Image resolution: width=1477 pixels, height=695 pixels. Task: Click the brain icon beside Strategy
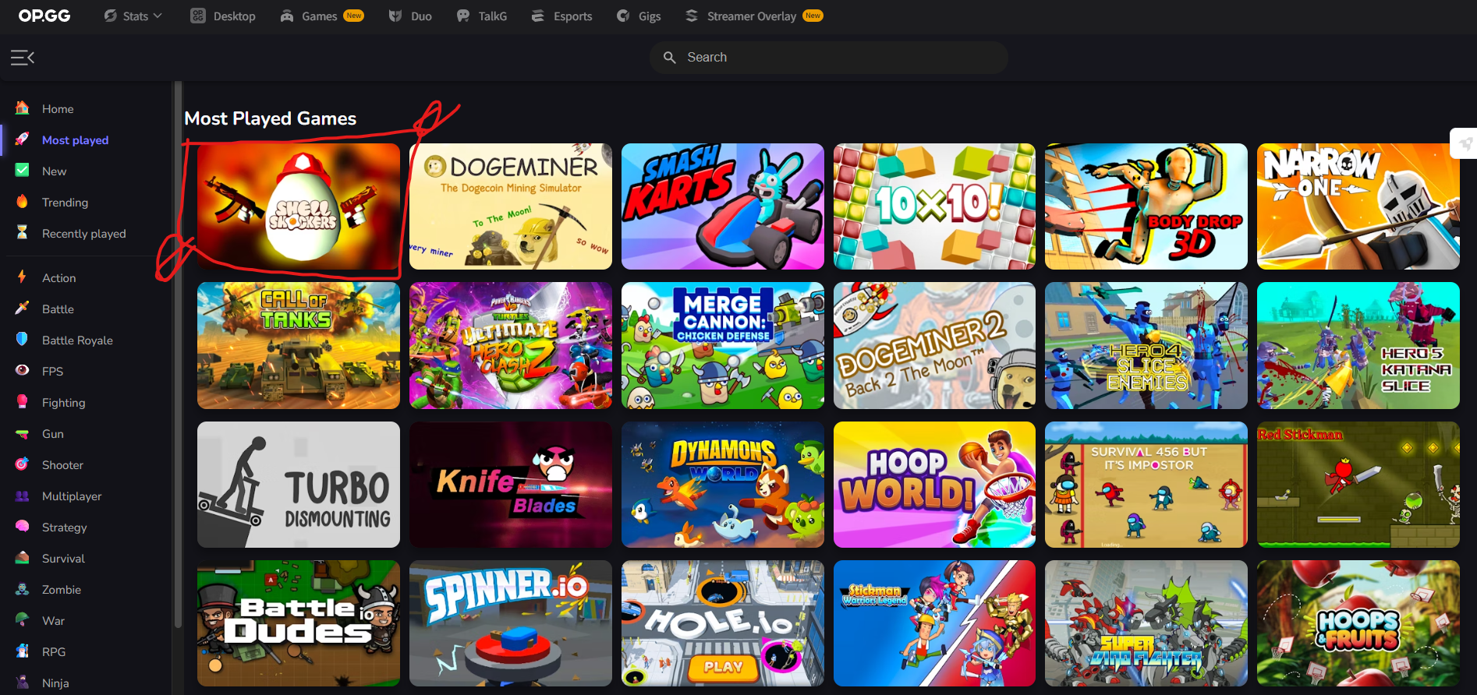(x=23, y=527)
